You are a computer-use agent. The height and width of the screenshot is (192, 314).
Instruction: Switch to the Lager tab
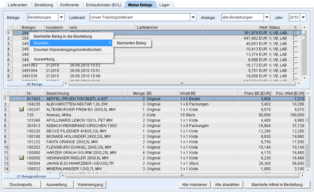[x=164, y=5]
